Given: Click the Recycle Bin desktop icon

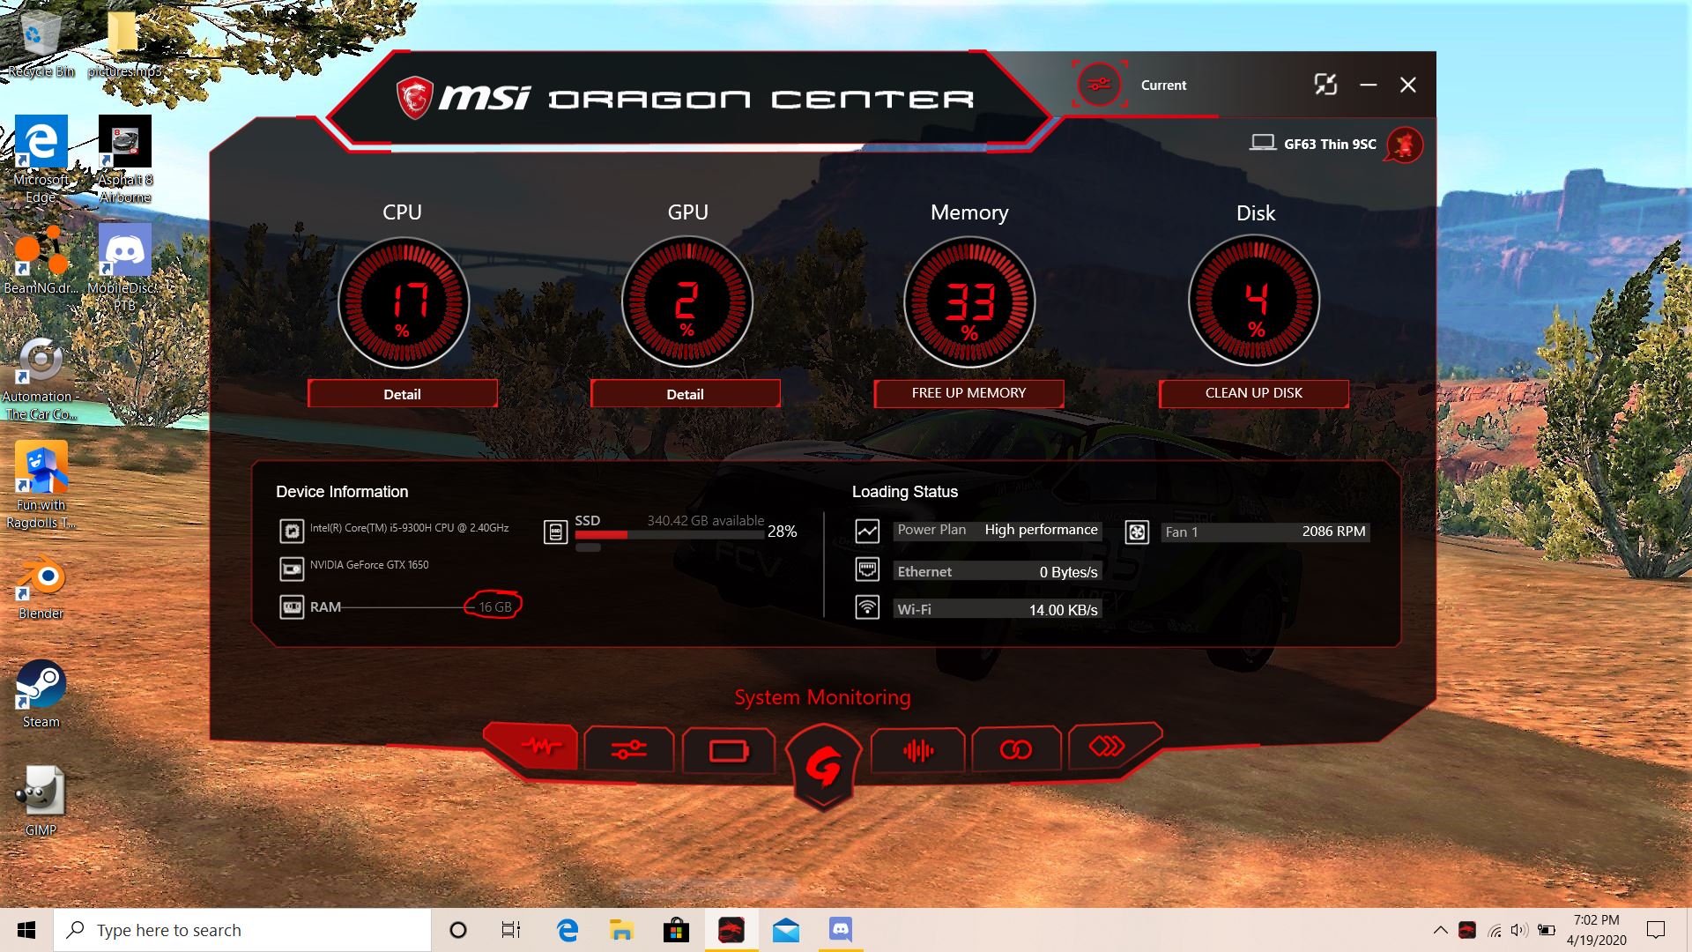Looking at the screenshot, I should click(41, 44).
